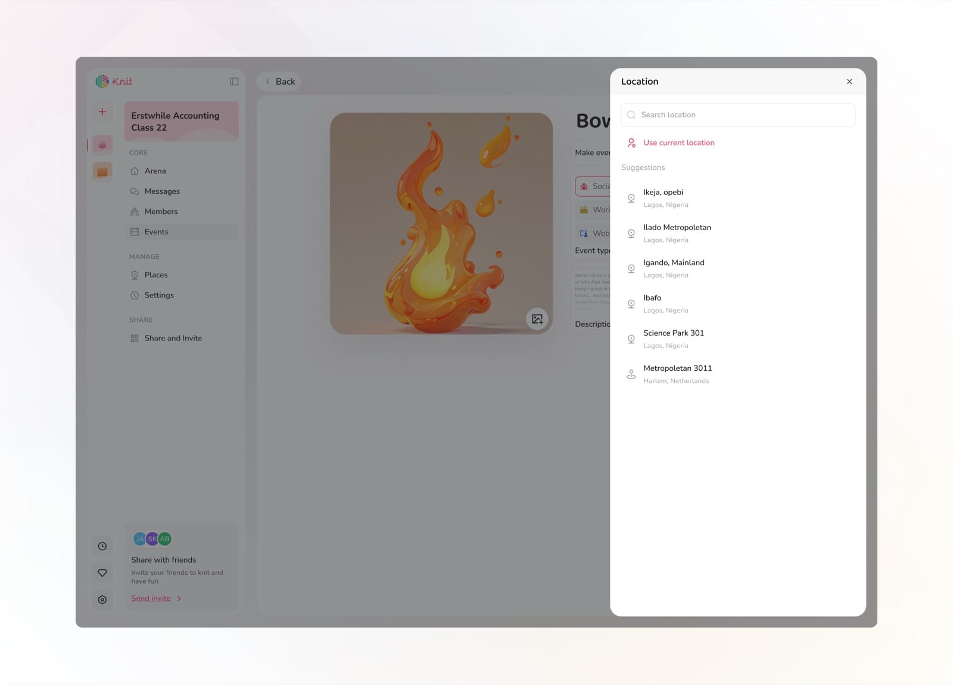Open Places under Manage

[x=182, y=275]
